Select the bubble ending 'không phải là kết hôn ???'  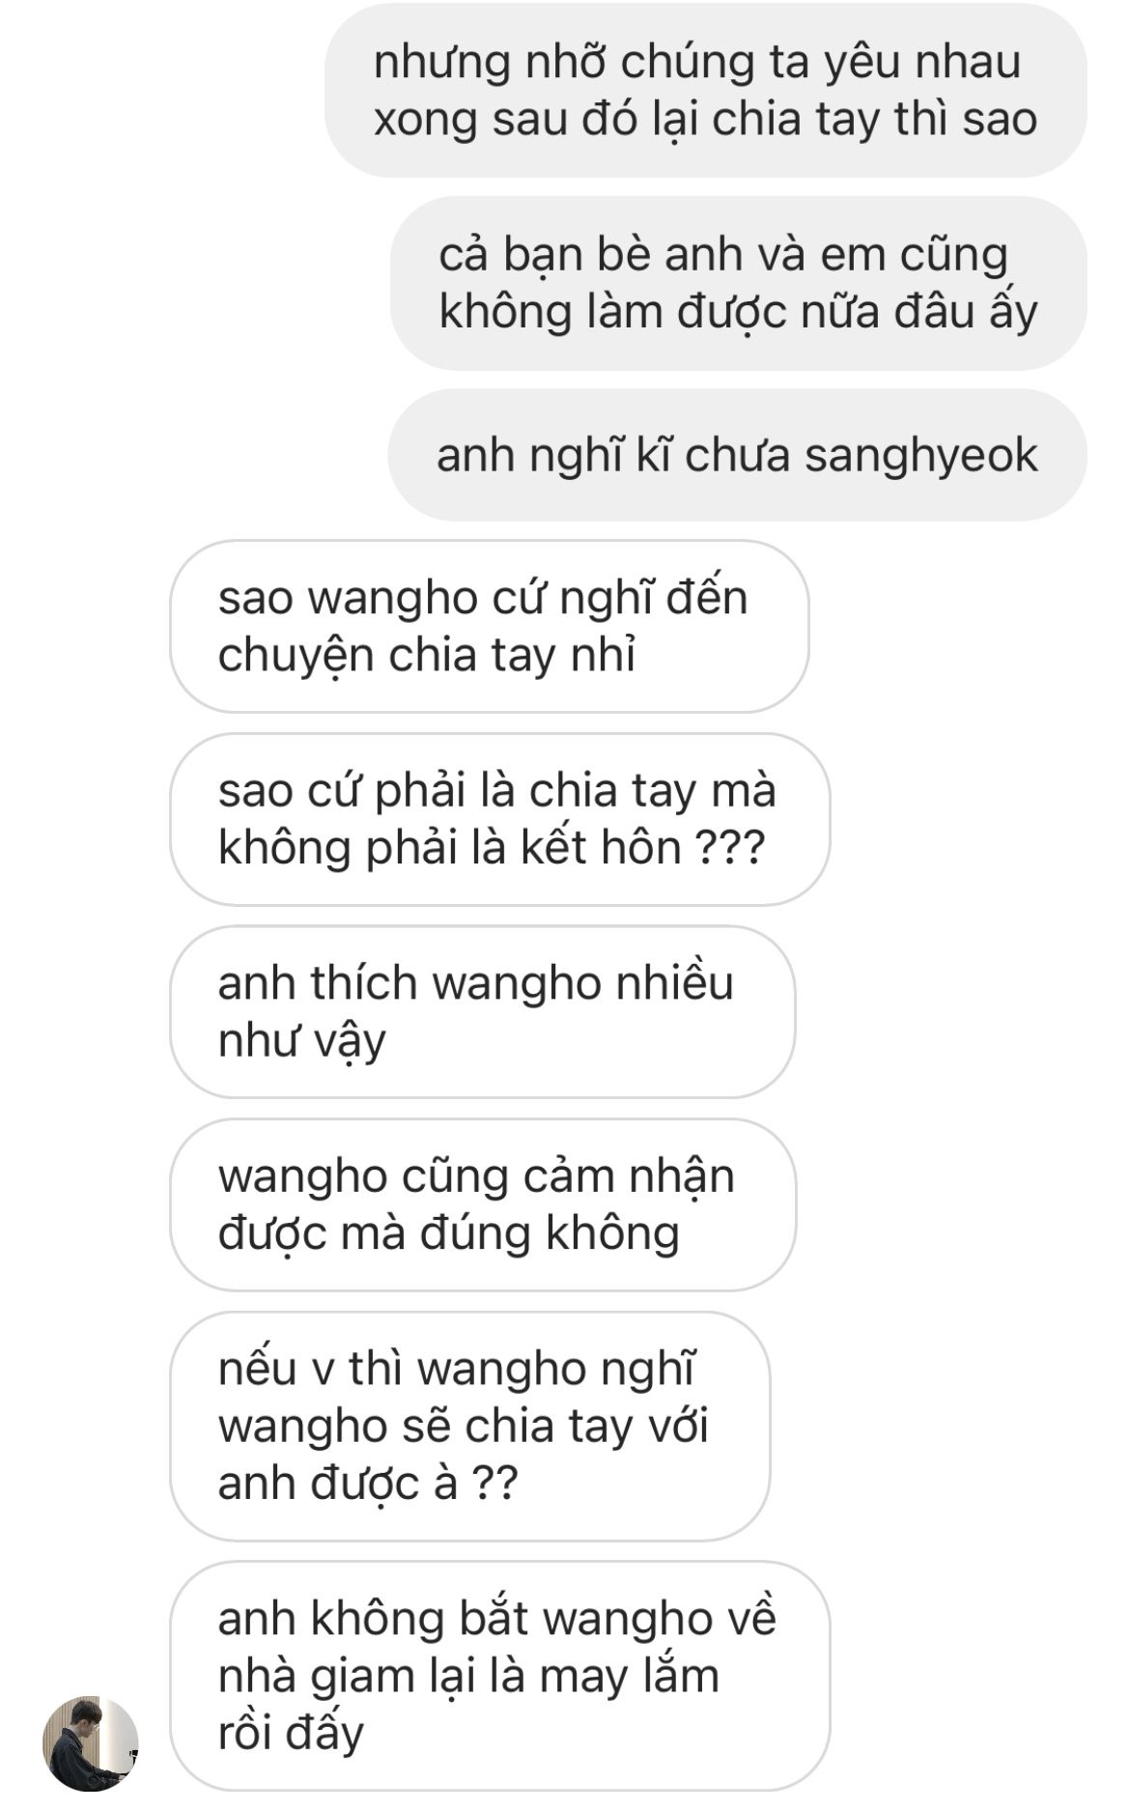coord(500,819)
